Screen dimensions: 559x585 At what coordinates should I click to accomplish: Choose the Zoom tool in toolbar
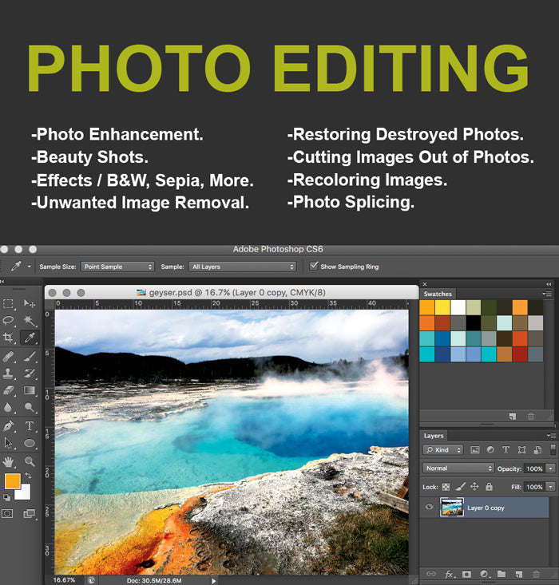pyautogui.click(x=30, y=461)
